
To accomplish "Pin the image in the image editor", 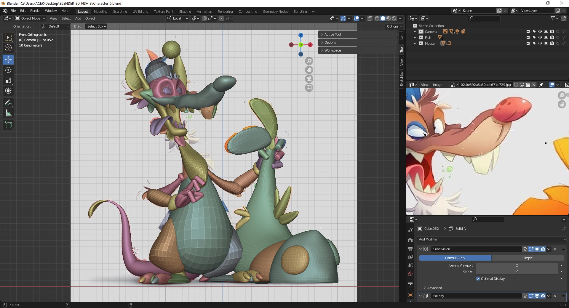I will (541, 85).
